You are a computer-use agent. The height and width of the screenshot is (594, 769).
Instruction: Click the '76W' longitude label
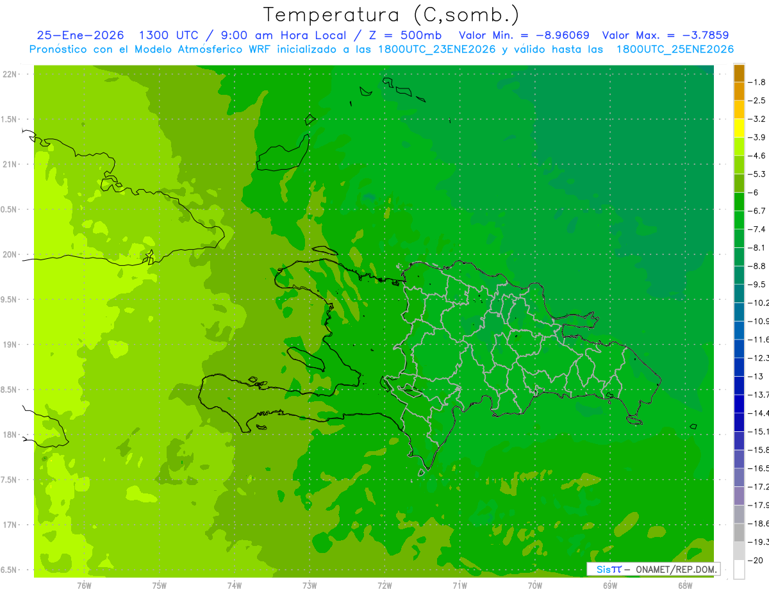click(x=84, y=586)
